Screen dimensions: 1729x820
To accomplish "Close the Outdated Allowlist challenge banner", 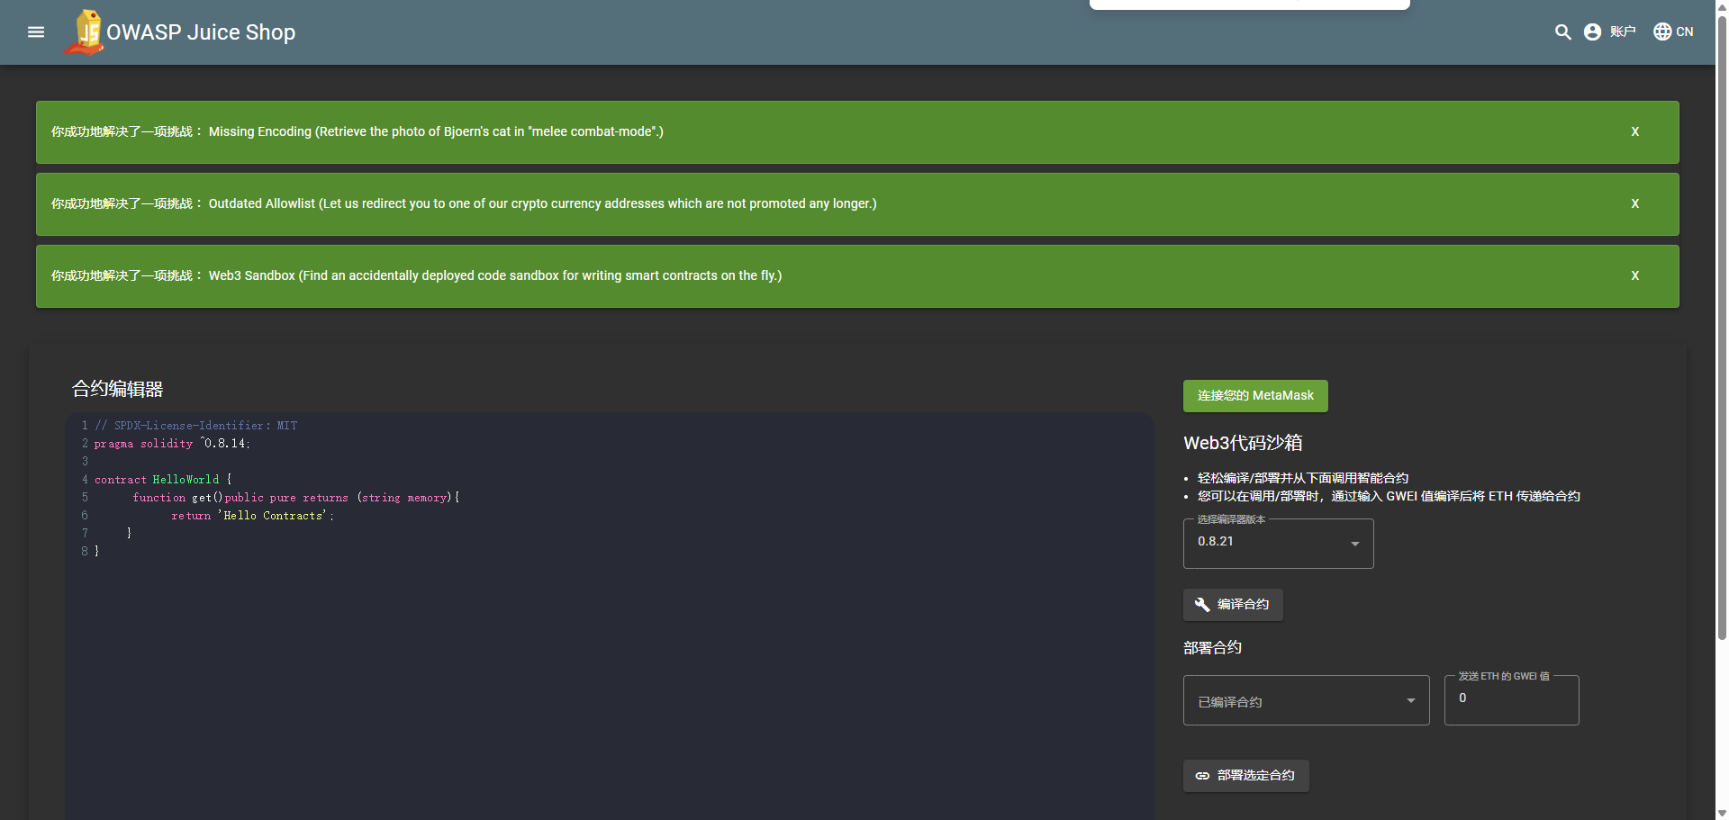I will [x=1634, y=204].
